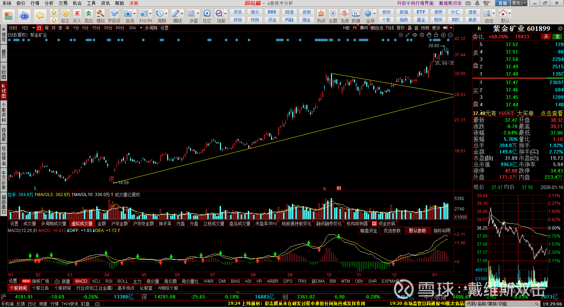Click the ETF button
Viewport: 564px width, 308px height.
(421, 12)
